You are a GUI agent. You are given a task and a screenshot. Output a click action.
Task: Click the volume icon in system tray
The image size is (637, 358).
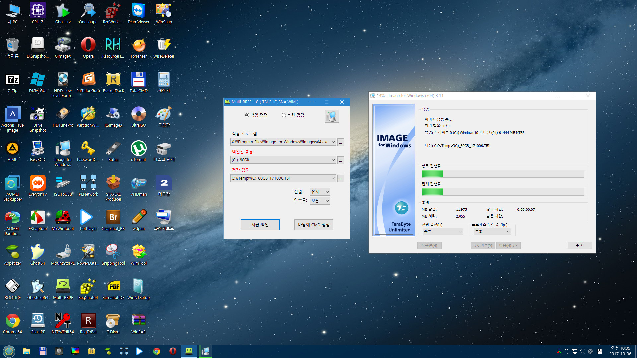coord(582,351)
